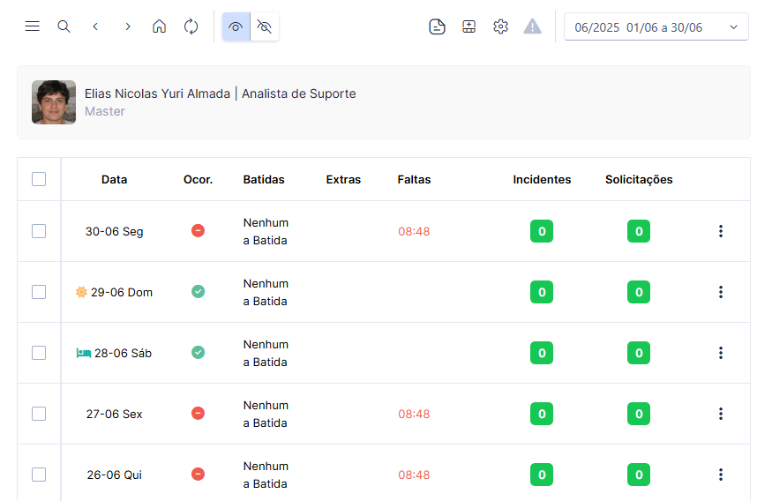Click the Incidentes column header
This screenshot has height=501, width=757.
542,180
